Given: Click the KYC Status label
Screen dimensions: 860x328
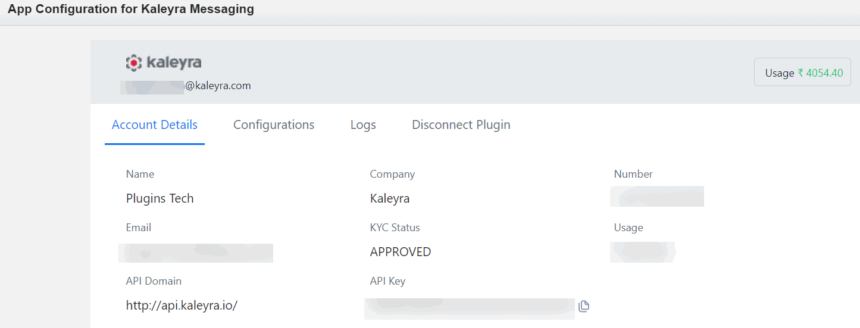Looking at the screenshot, I should tap(395, 228).
